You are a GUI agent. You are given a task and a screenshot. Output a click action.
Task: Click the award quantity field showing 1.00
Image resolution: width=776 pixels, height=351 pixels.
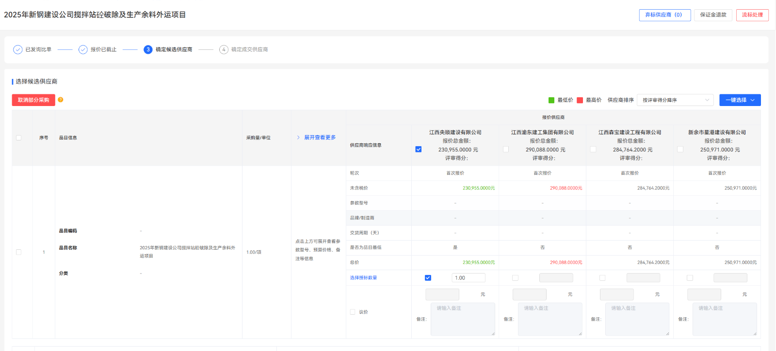469,278
